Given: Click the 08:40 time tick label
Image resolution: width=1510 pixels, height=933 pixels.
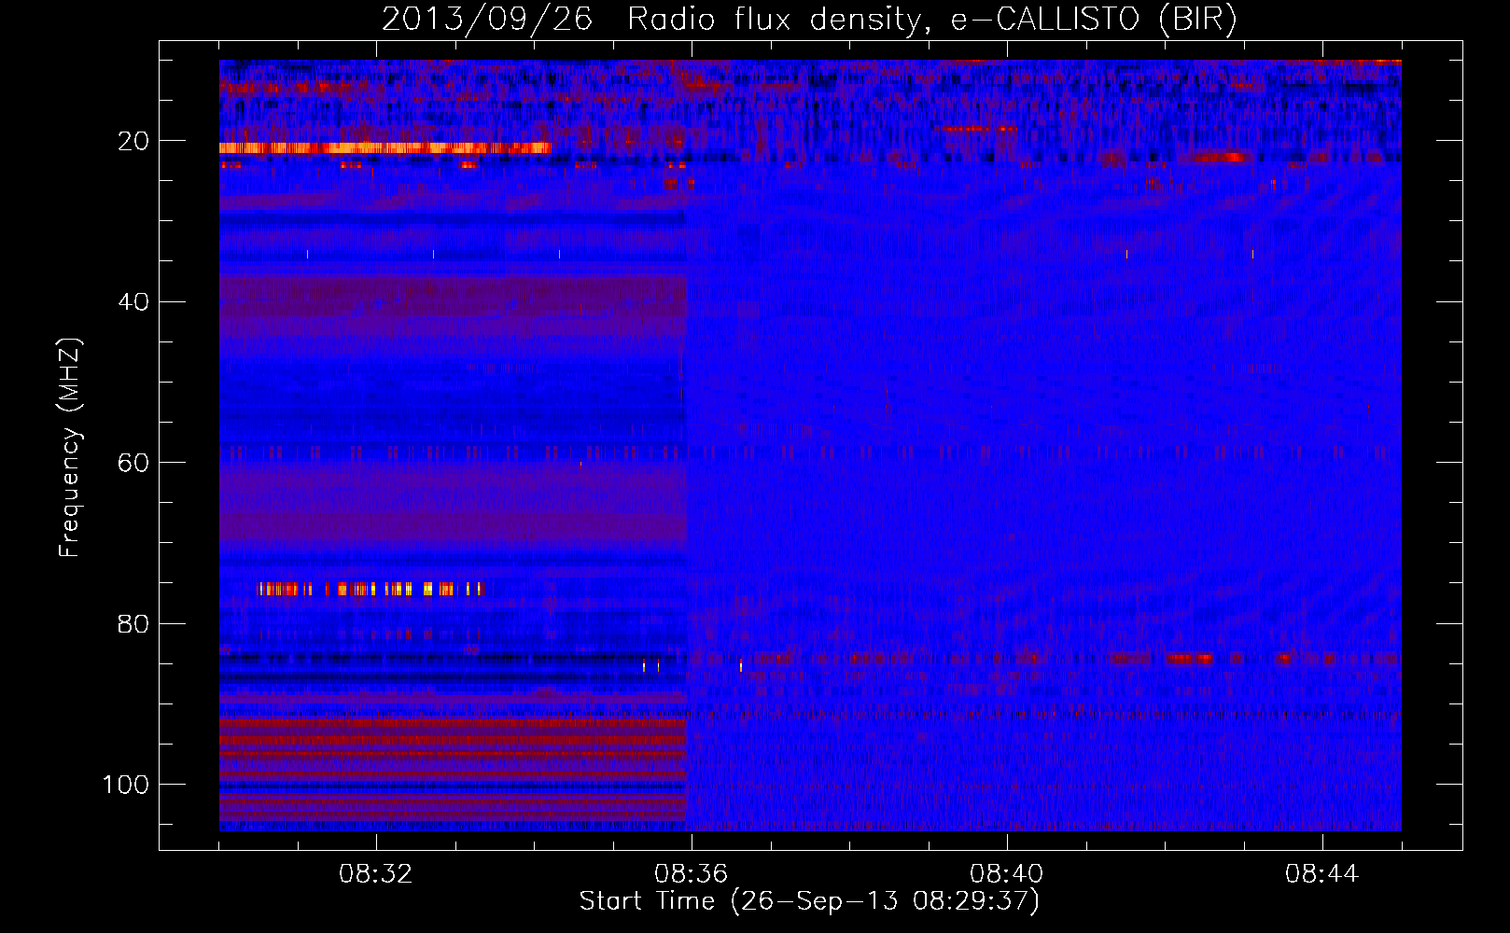Looking at the screenshot, I should [x=1007, y=874].
